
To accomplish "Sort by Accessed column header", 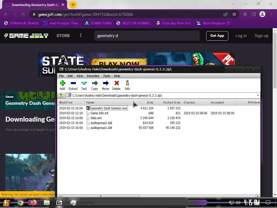I will 223,102.
